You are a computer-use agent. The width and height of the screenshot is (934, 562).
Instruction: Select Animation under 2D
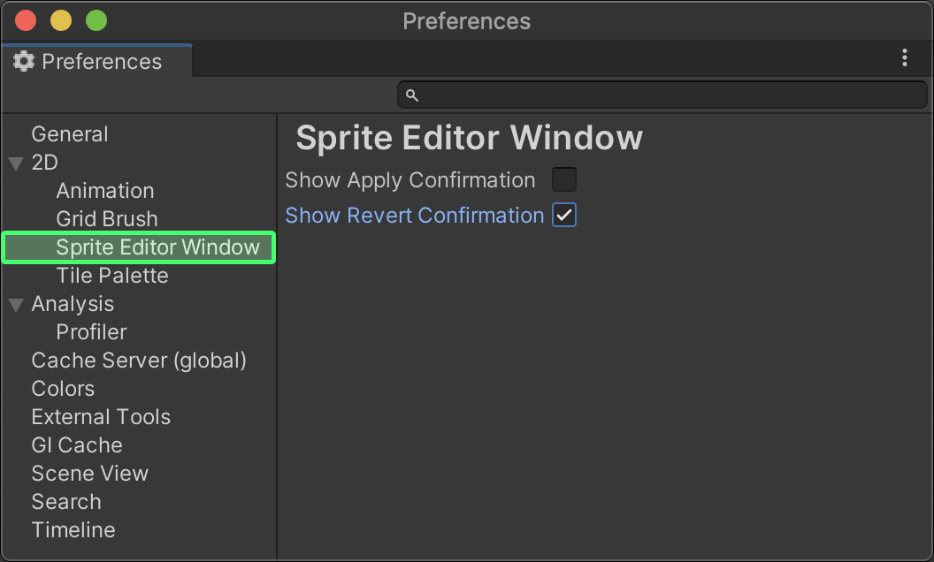[105, 191]
